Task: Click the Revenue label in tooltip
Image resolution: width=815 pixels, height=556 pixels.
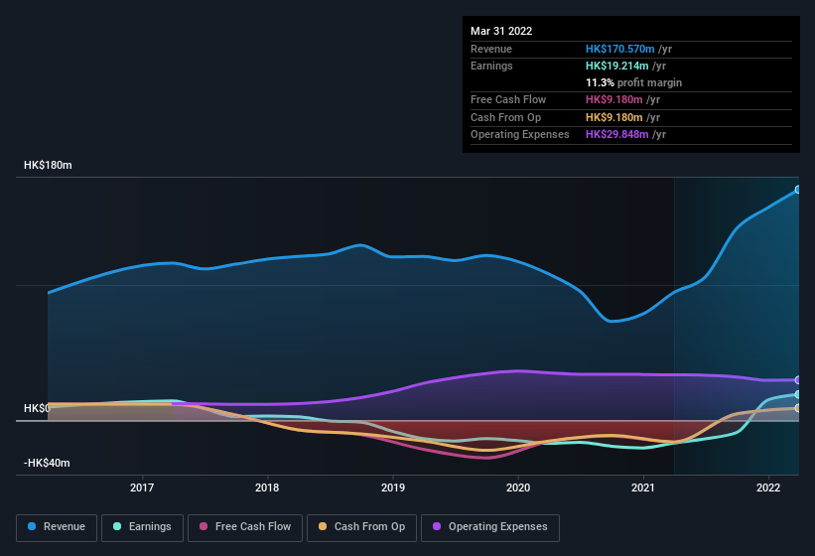Action: (491, 49)
